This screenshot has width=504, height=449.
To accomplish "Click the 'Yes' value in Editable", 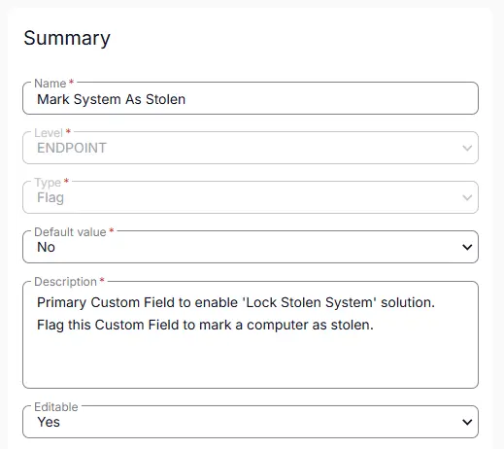I will [49, 422].
